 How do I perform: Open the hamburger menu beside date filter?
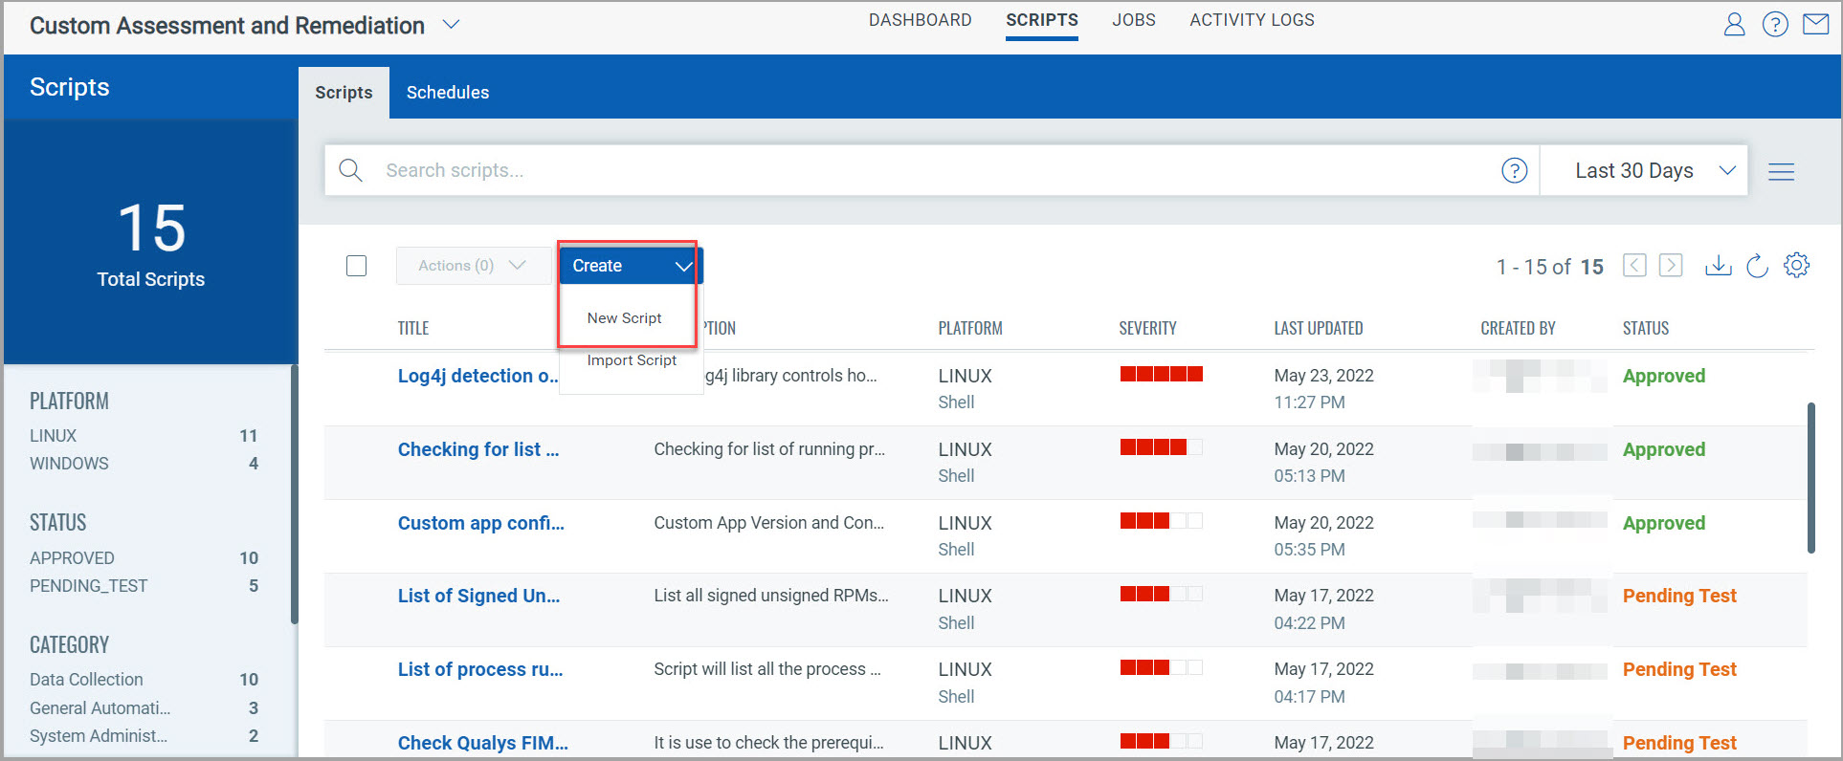tap(1781, 171)
